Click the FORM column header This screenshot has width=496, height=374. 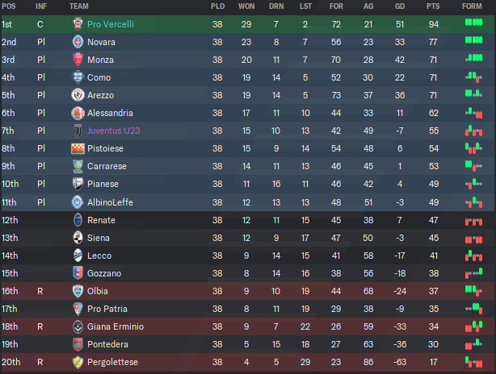(x=472, y=6)
